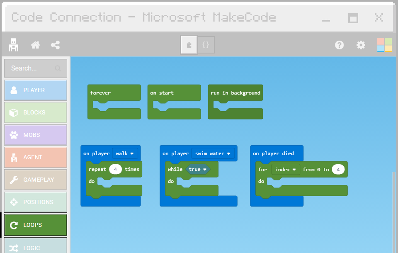Click the agent robot icon in the toolbar

pos(13,45)
